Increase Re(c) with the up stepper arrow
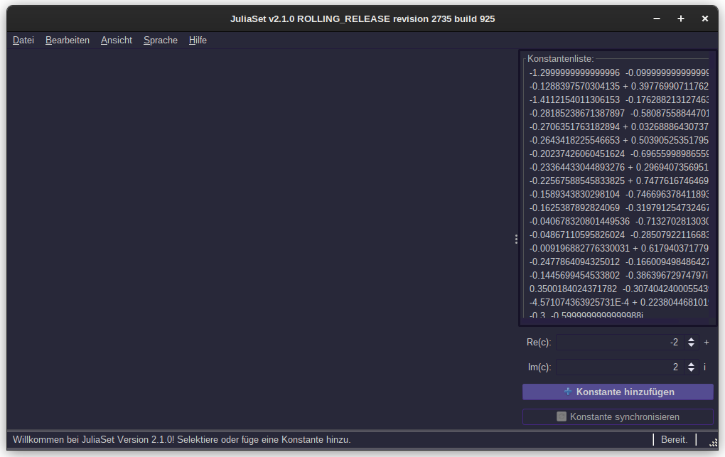 [x=690, y=339]
